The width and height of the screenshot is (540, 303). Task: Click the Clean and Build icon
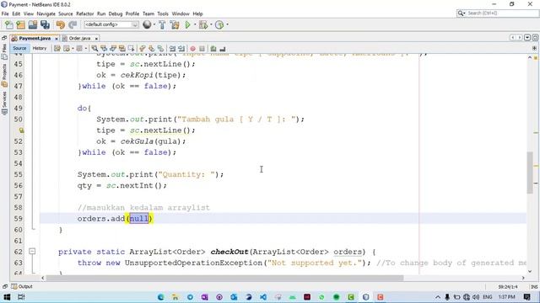(x=175, y=24)
